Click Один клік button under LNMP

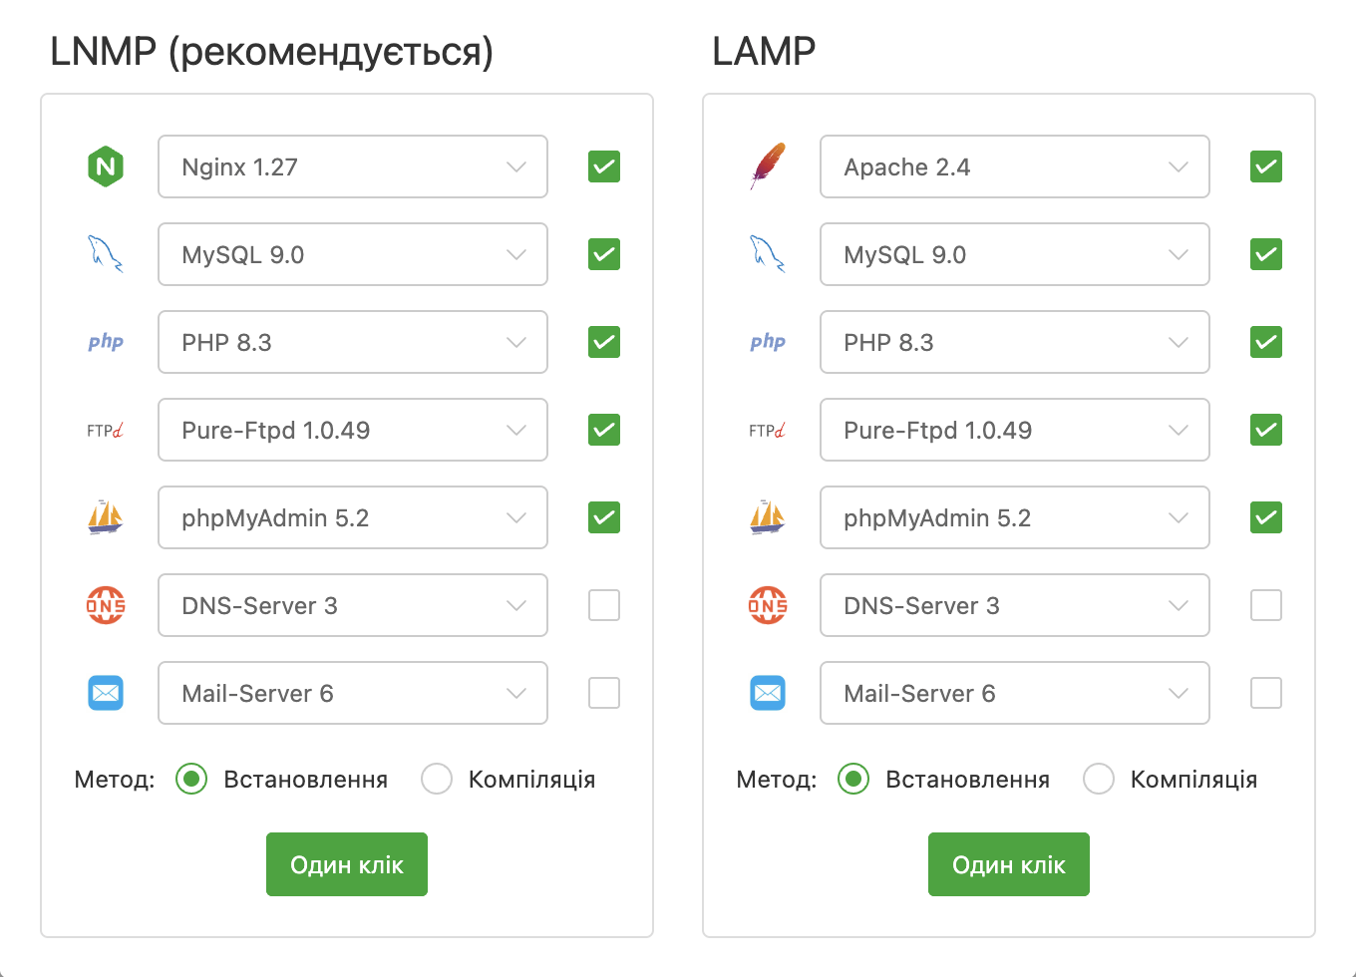[x=347, y=864]
